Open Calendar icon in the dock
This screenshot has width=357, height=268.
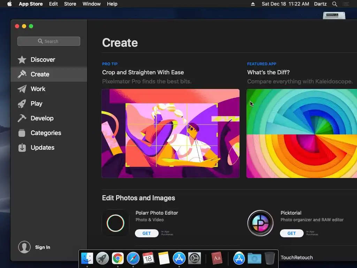(x=149, y=259)
